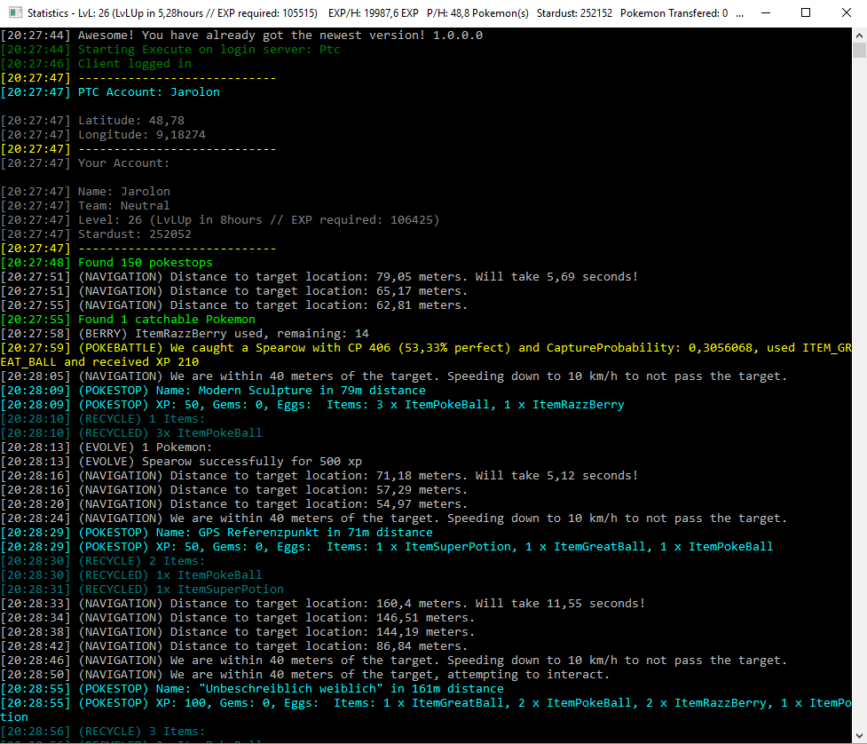Maximize the Statistics console window
This screenshot has width=867, height=744.
806,13
